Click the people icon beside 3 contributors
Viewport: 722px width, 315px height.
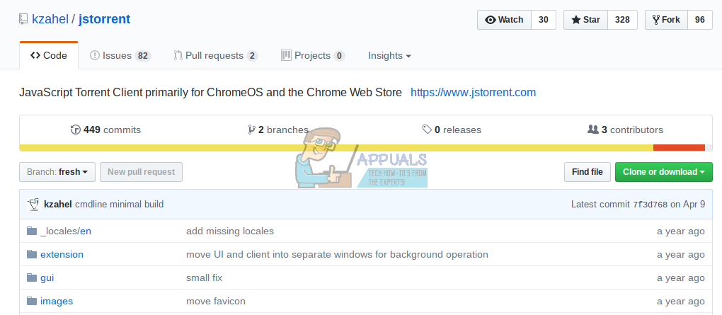[593, 130]
